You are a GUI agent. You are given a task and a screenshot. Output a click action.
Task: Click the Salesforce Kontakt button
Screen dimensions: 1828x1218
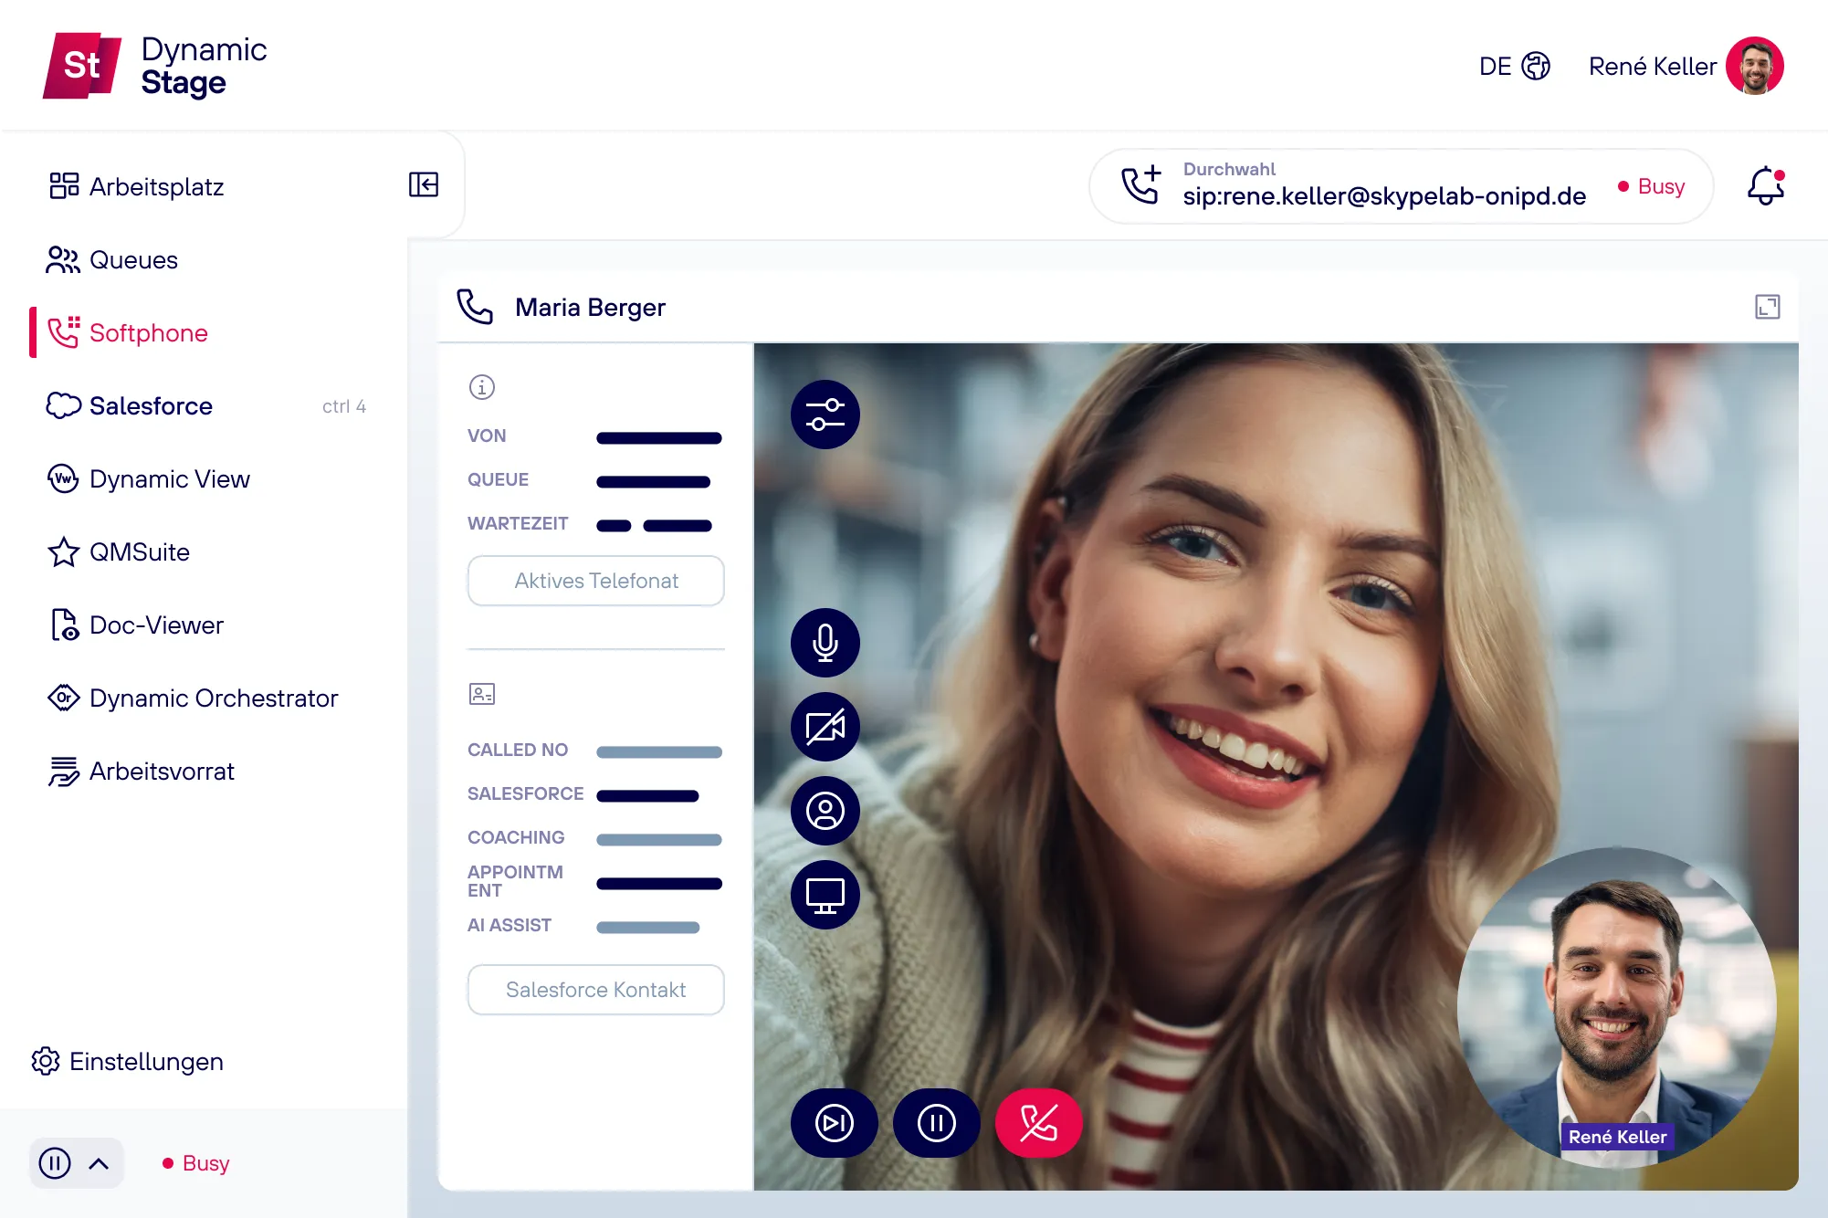(596, 990)
